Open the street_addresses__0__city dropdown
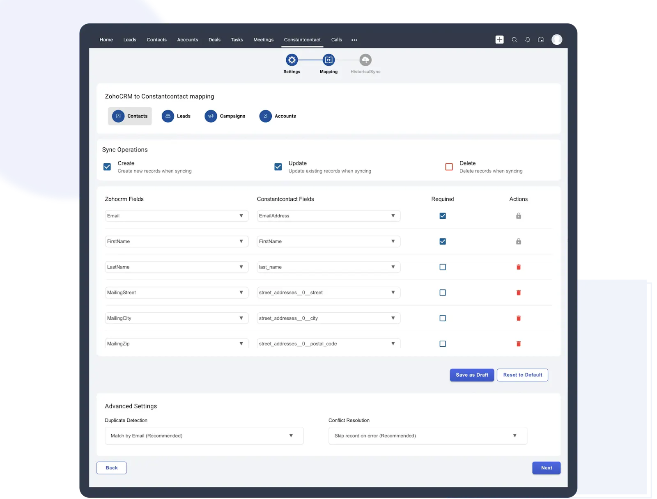Viewport: 657px width, 499px height. tap(328, 318)
